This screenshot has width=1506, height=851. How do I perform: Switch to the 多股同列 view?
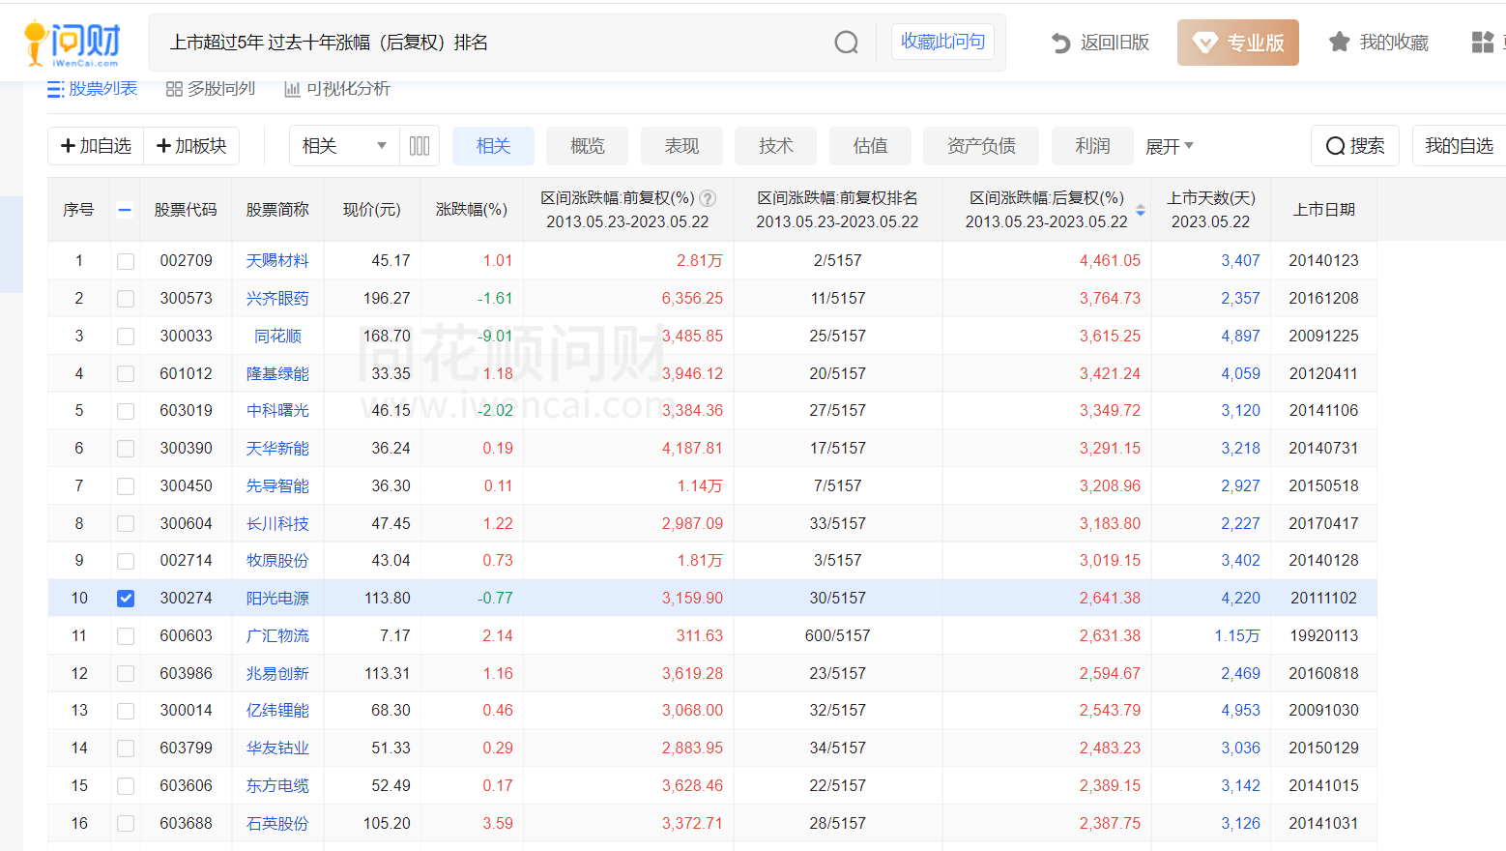point(211,89)
